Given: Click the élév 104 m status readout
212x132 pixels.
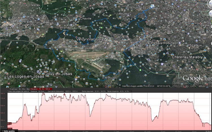Looking at the screenshot, I should click(191, 86).
